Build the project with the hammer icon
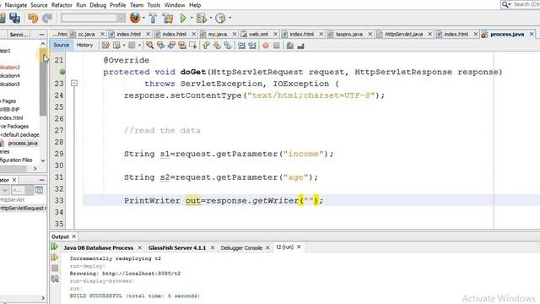Screen dimensions: 540x304 point(153,18)
